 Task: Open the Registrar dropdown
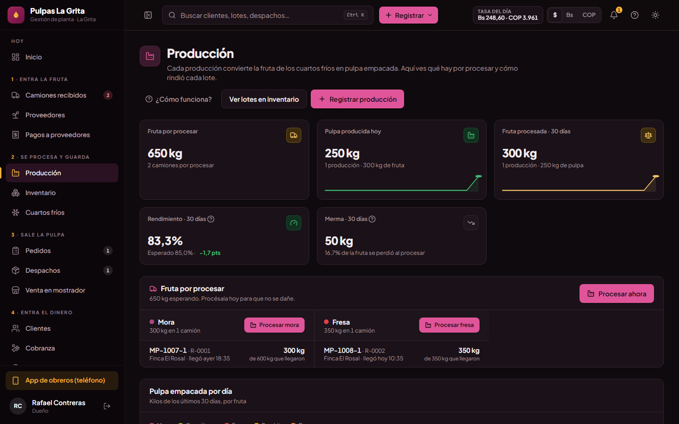pos(408,15)
